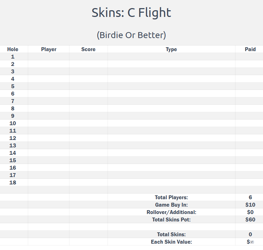
Task: Select the Paid column header
Action: point(250,49)
